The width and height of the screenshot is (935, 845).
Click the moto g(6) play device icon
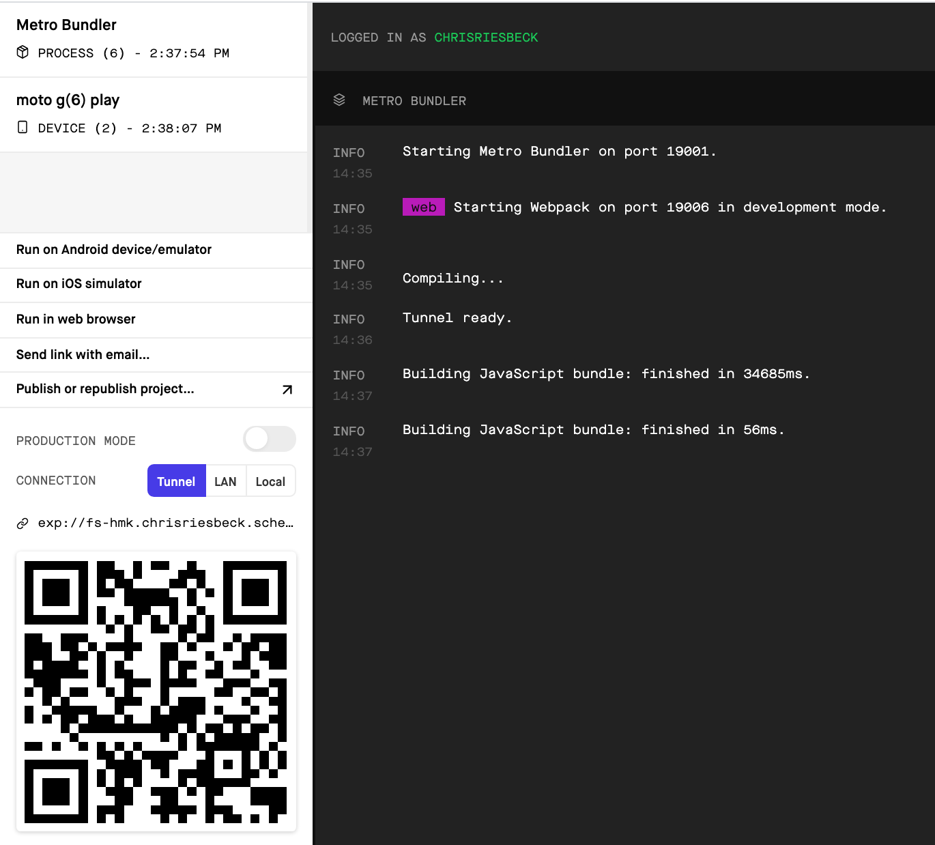click(23, 128)
